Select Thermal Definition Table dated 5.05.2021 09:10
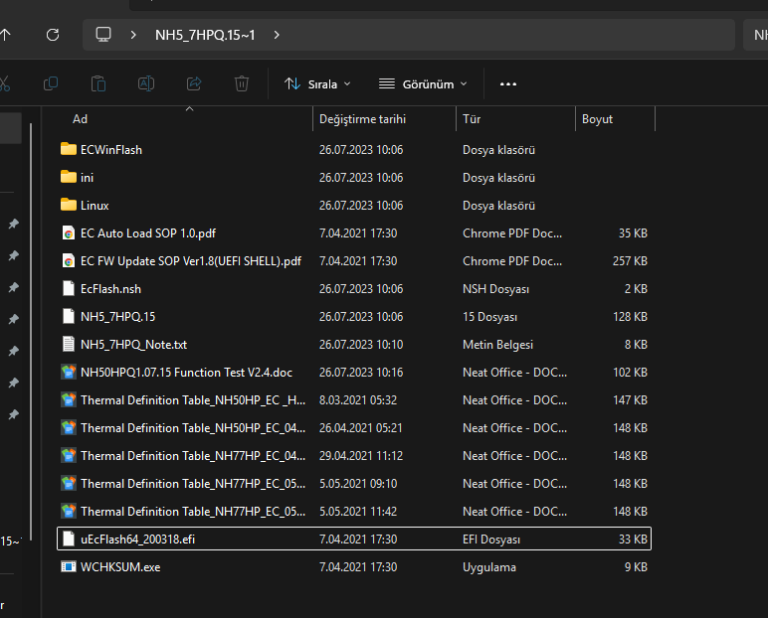The width and height of the screenshot is (768, 618). [193, 484]
